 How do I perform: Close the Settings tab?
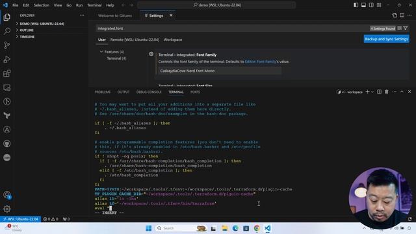point(171,16)
